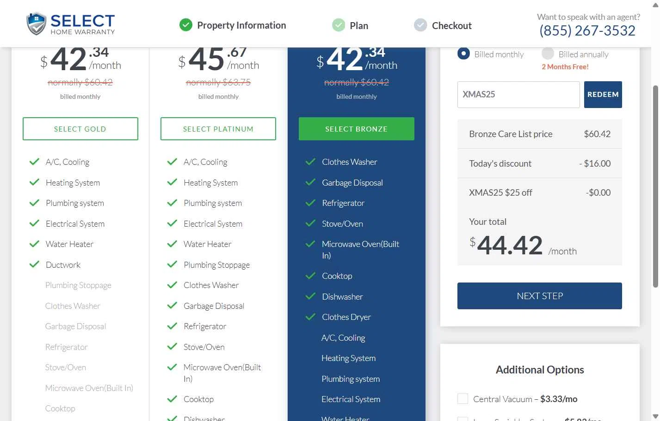Click checkmark beside Gold plan A/C, Cooling
Viewport: 660px width, 421px height.
pyautogui.click(x=34, y=162)
